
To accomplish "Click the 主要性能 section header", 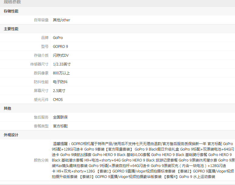I will click(11, 29).
